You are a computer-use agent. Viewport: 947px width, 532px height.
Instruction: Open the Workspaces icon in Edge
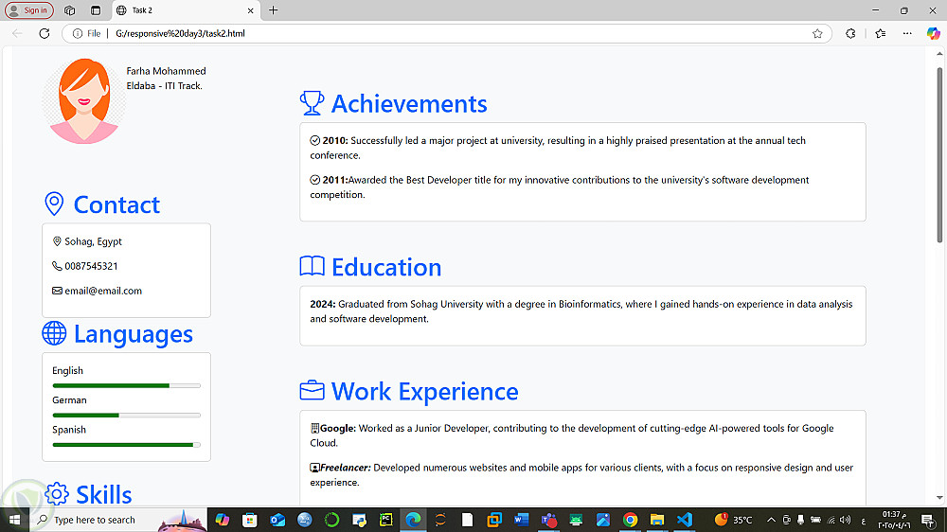click(x=70, y=10)
